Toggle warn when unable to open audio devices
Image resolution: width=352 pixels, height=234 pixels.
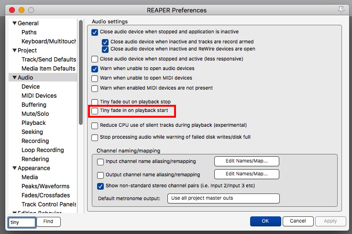(x=95, y=69)
